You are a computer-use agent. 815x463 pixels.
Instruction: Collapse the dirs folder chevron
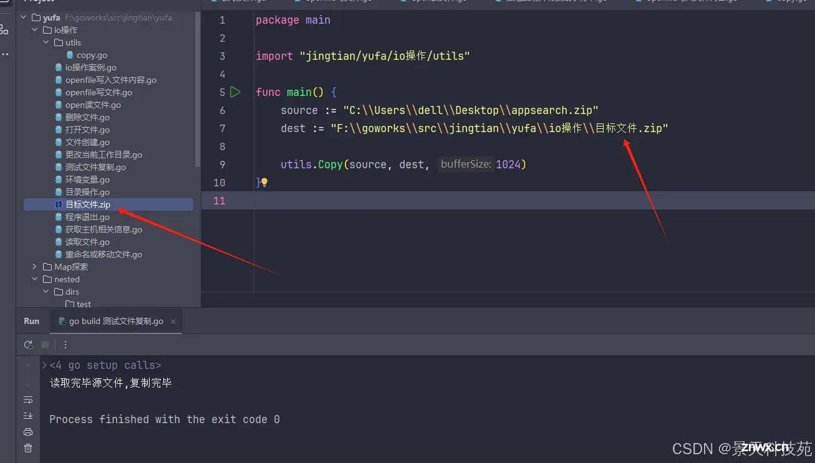point(46,292)
